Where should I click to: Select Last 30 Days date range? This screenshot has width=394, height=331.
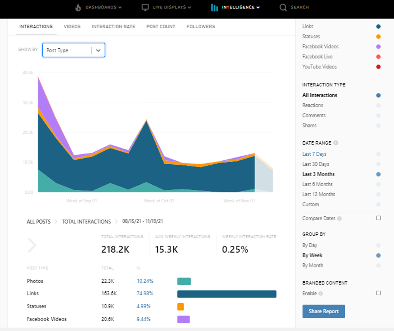click(x=316, y=164)
